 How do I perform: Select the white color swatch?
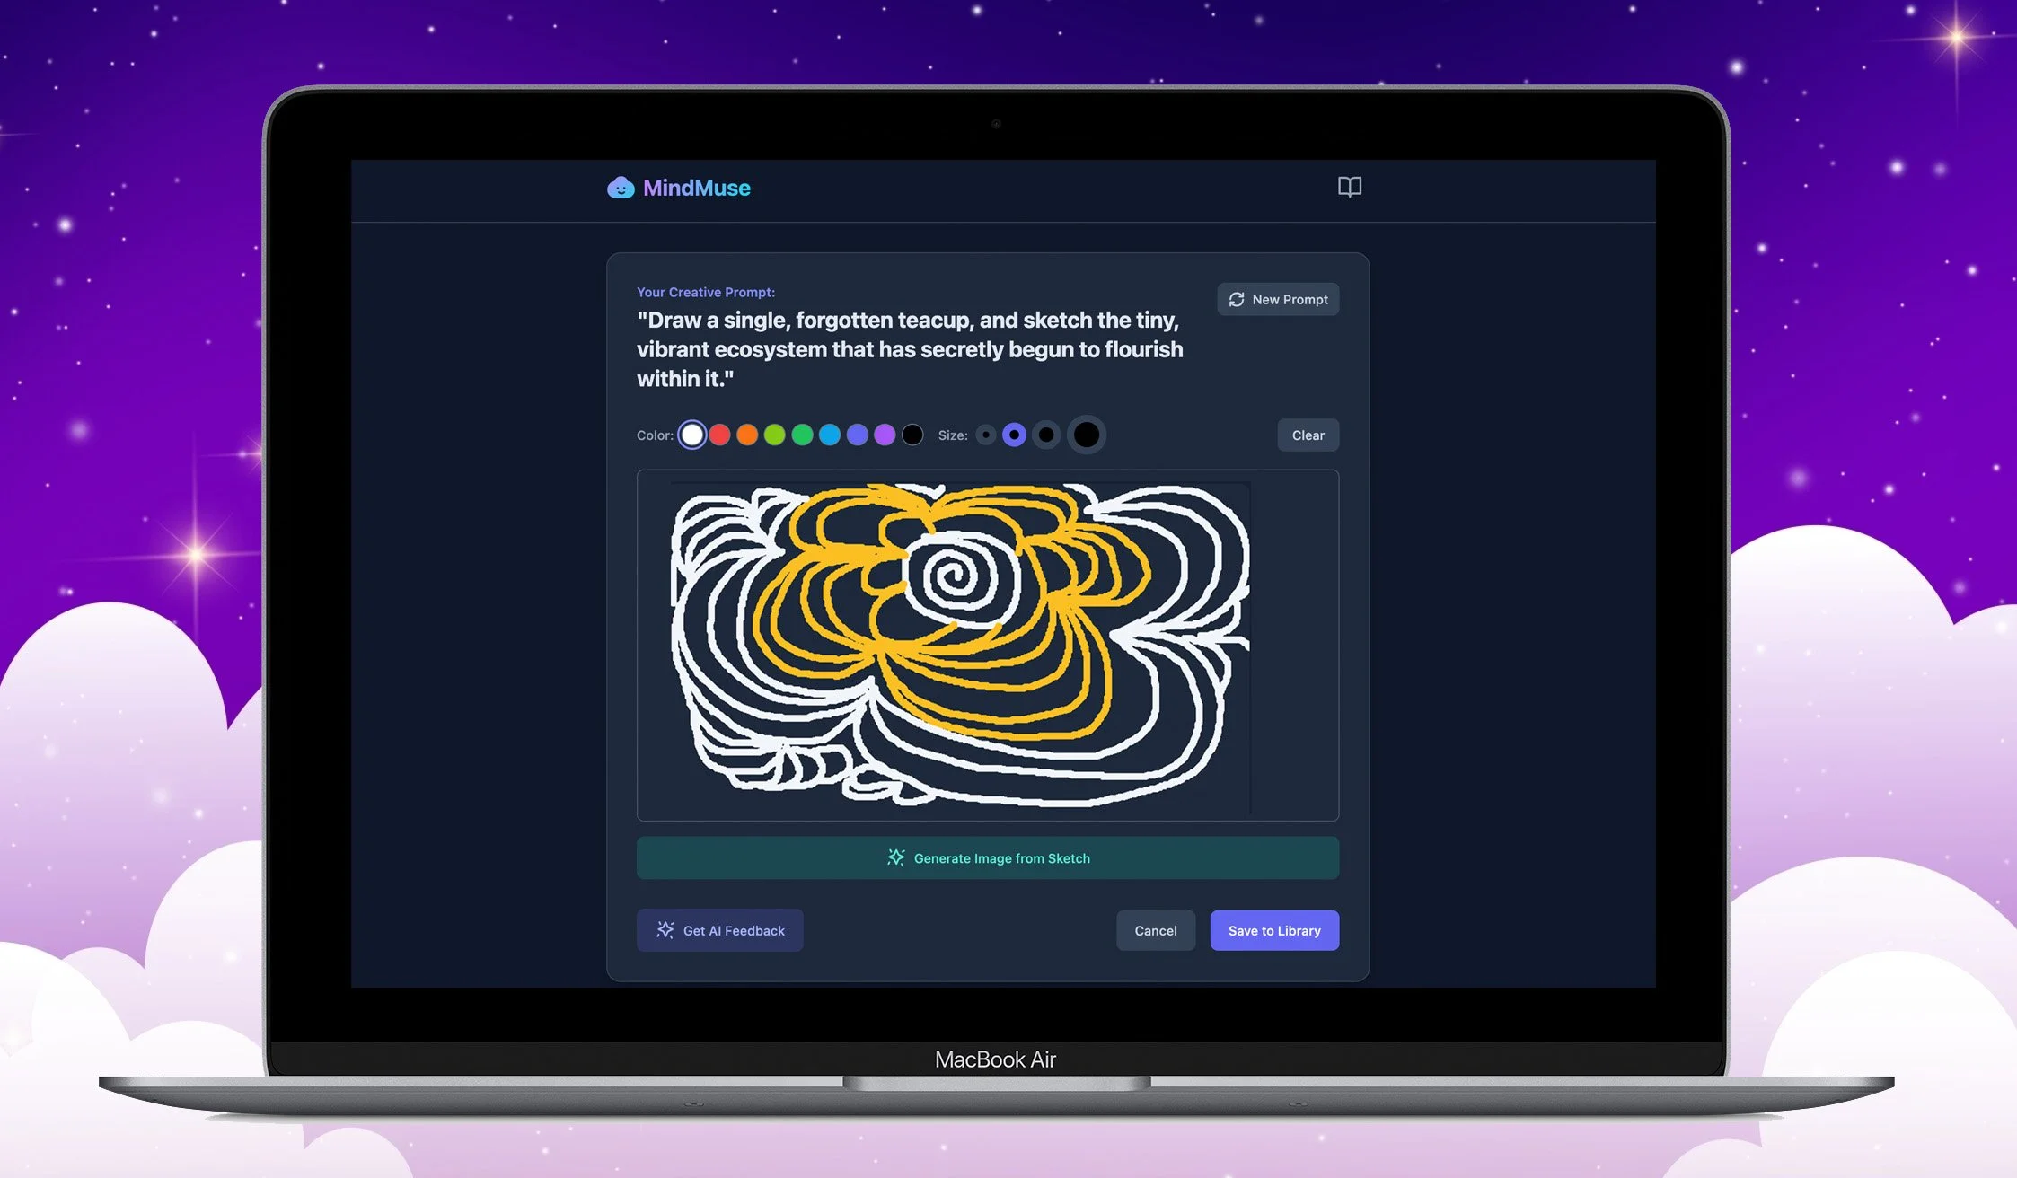pyautogui.click(x=691, y=435)
